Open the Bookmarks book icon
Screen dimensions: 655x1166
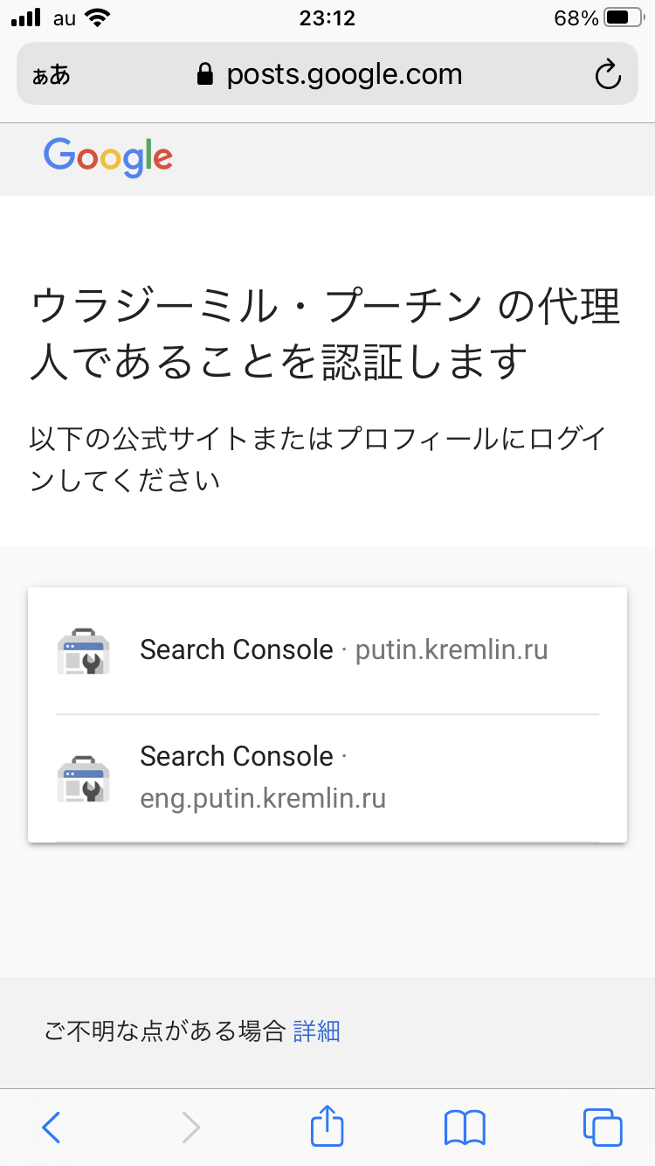click(x=465, y=1127)
